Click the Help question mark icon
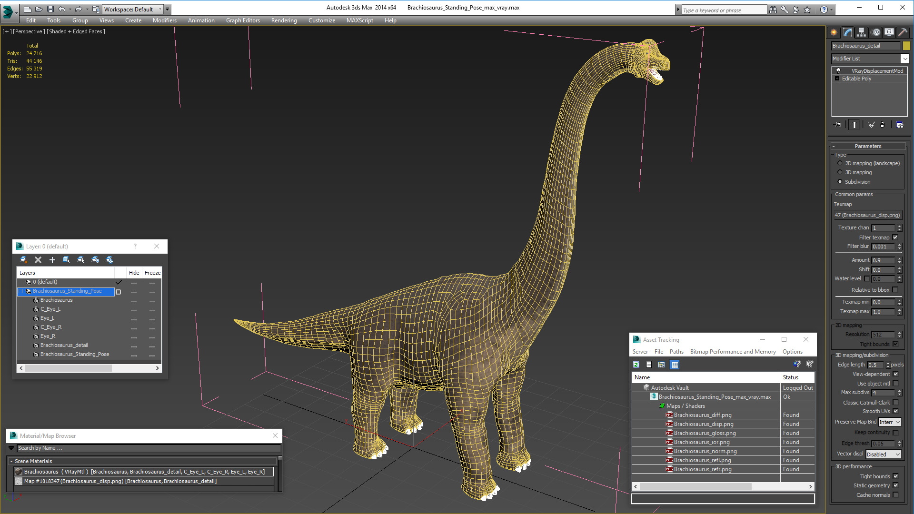914x514 pixels. point(824,10)
